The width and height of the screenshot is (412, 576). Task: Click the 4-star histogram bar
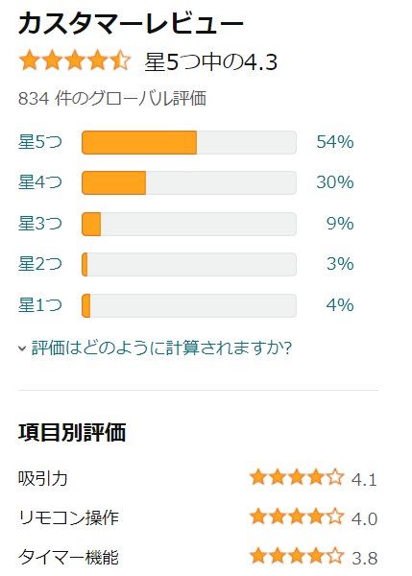189,182
